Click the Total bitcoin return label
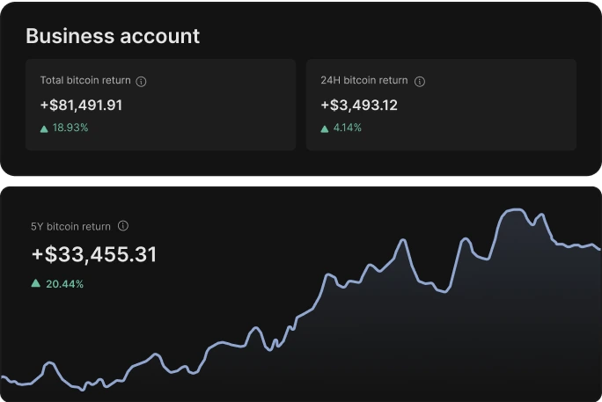 point(85,80)
